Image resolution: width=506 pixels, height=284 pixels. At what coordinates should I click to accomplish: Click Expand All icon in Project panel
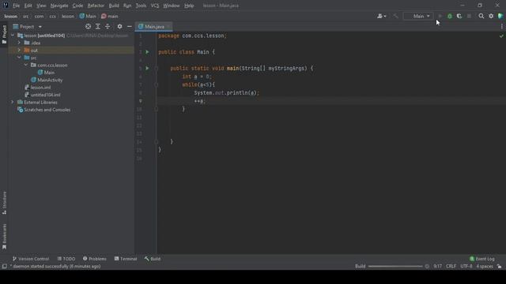98,26
